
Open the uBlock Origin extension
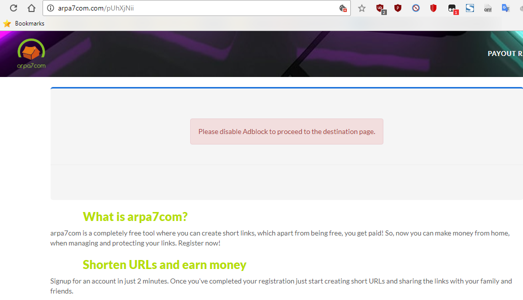click(381, 8)
